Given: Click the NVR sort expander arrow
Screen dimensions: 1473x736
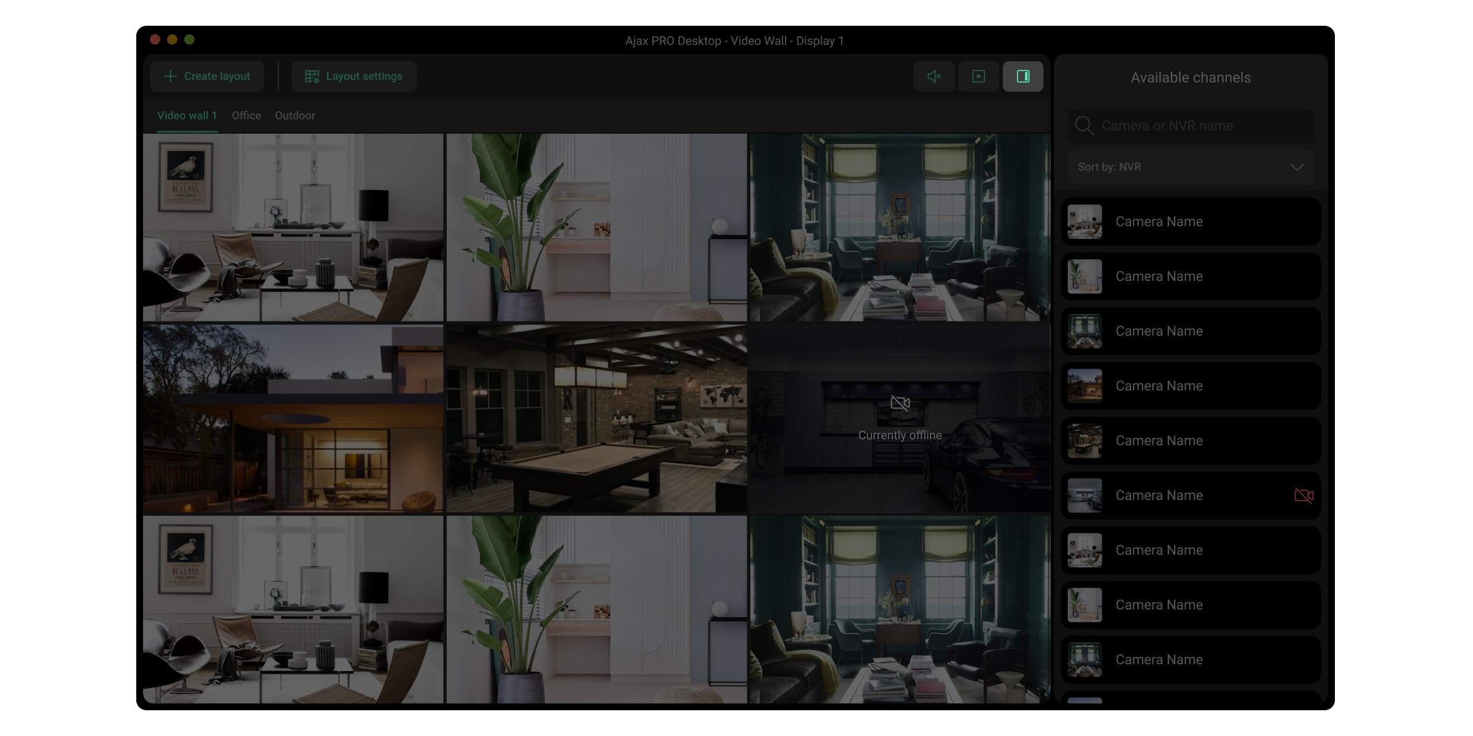Looking at the screenshot, I should point(1299,167).
